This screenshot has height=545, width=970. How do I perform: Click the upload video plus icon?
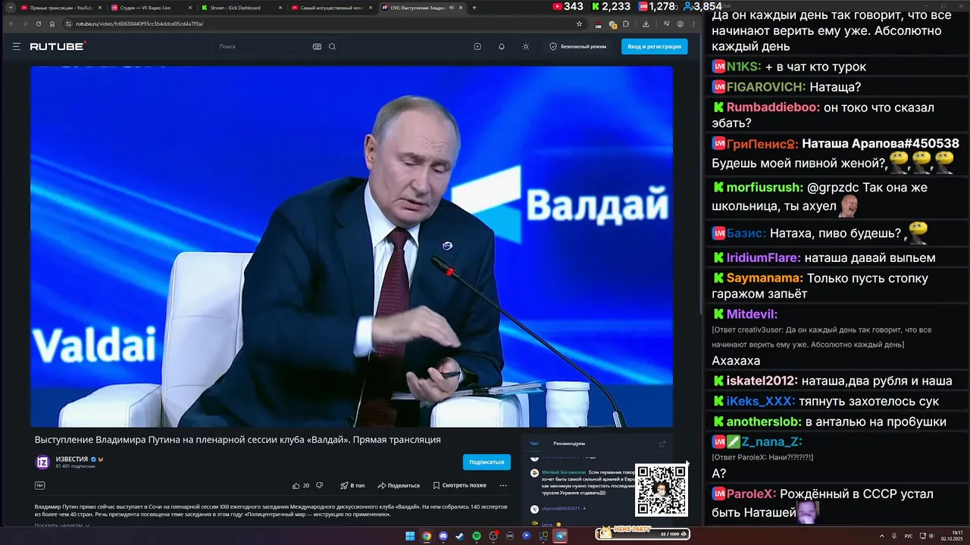pos(477,47)
